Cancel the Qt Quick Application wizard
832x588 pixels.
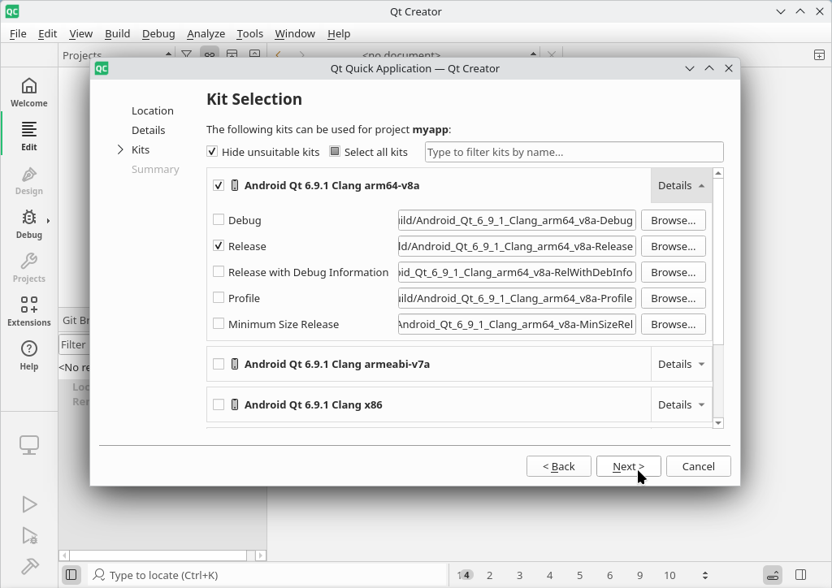(x=698, y=466)
